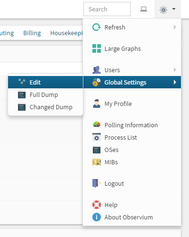
Task: Open Process List menu entry
Action: [x=132, y=137]
